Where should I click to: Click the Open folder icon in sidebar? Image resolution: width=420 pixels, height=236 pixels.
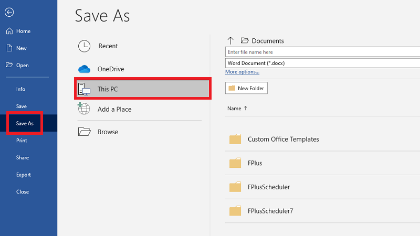click(9, 66)
